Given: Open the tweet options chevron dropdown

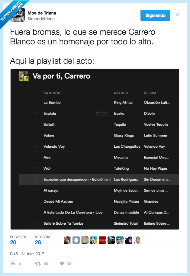Looking at the screenshot, I should [178, 15].
